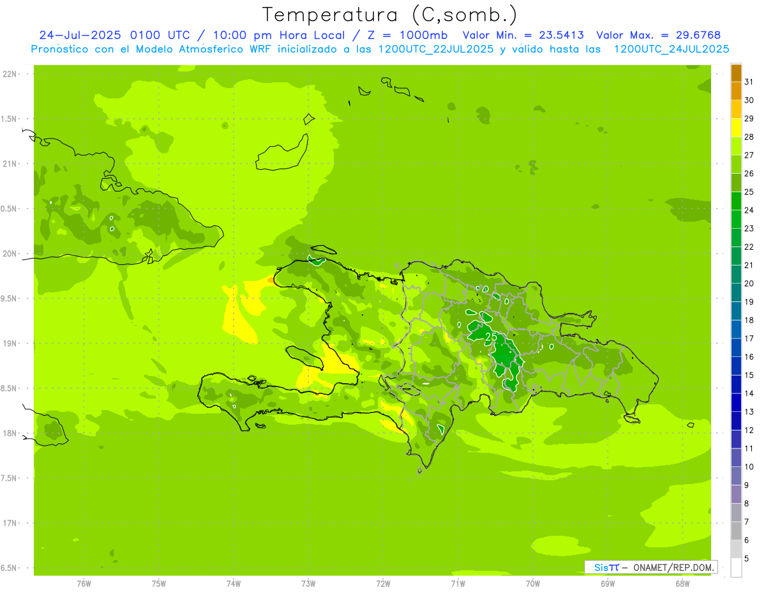Click the legend swatch between 30 and 31
This screenshot has width=766, height=592.
[x=736, y=91]
